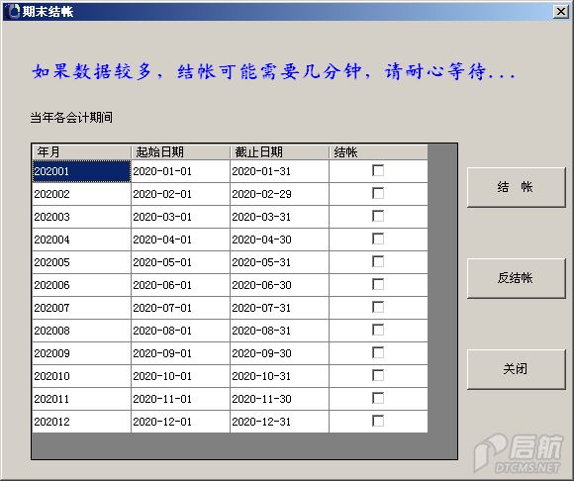Screen dimensions: 574x481
Task: Check the 结帐 box for 202001
Action: (x=378, y=170)
